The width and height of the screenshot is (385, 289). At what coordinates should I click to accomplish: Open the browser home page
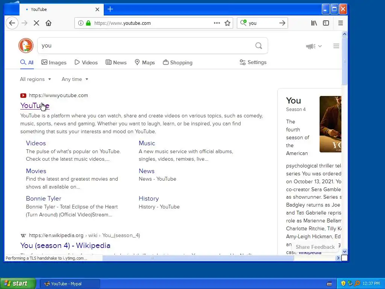pyautogui.click(x=49, y=23)
